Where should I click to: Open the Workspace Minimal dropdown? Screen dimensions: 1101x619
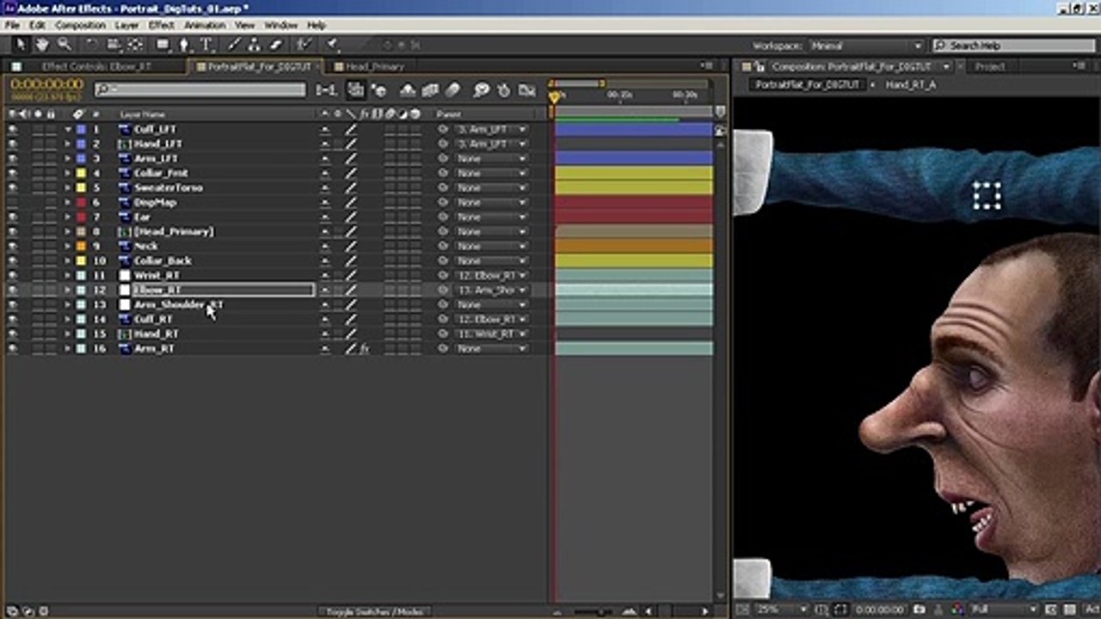click(865, 46)
